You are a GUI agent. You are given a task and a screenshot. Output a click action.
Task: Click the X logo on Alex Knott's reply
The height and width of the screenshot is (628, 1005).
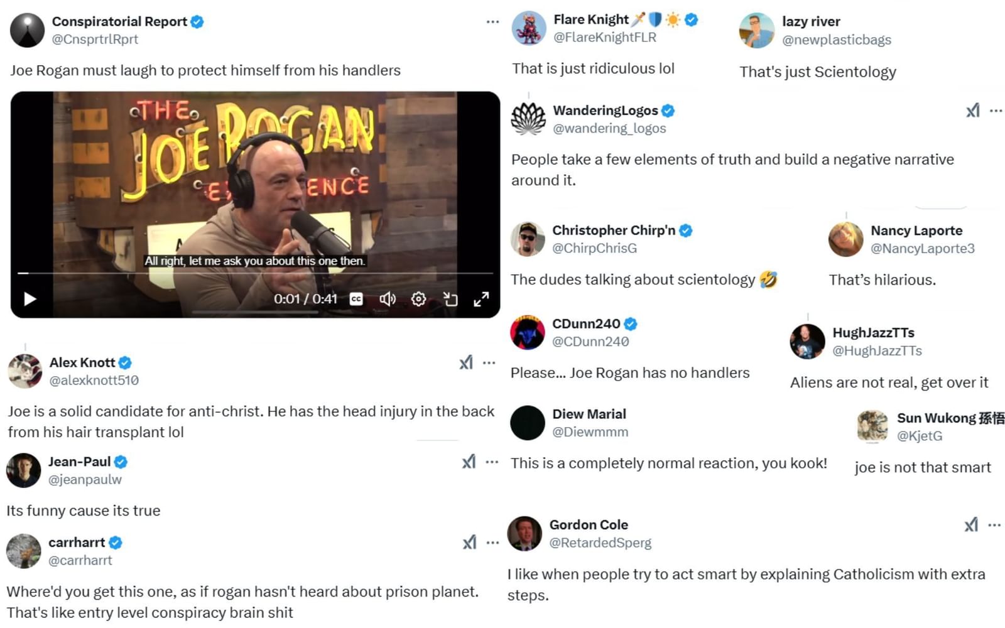click(x=466, y=362)
